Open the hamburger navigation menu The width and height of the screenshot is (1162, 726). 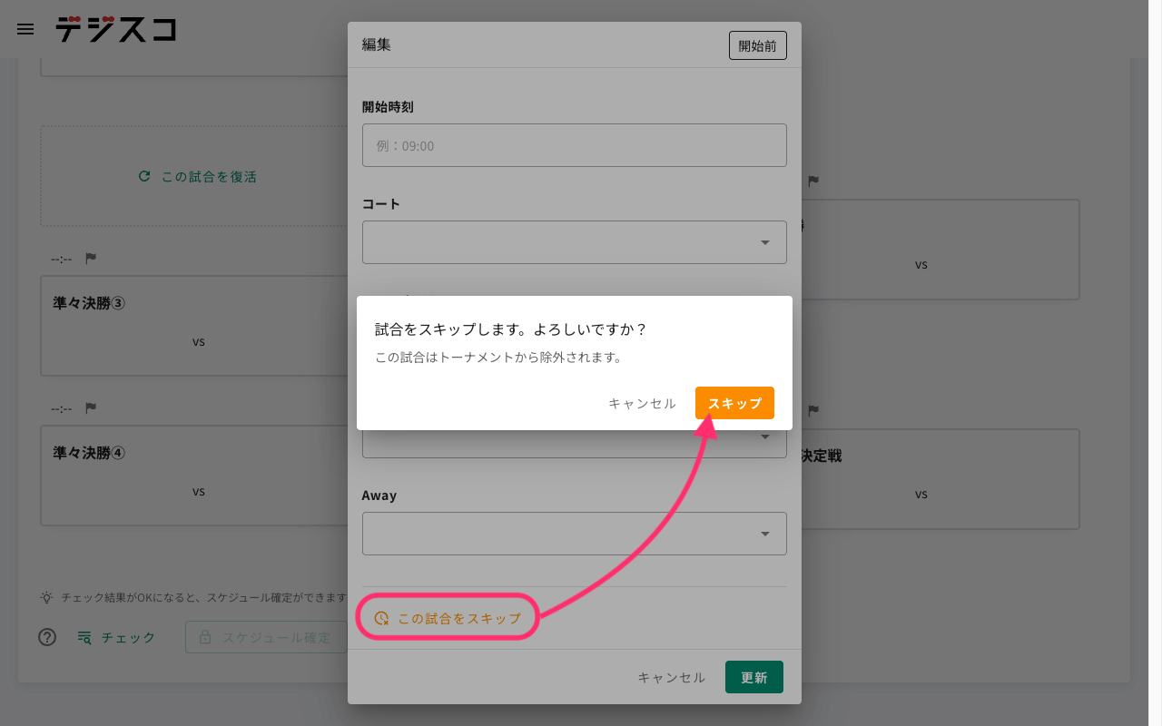[25, 29]
